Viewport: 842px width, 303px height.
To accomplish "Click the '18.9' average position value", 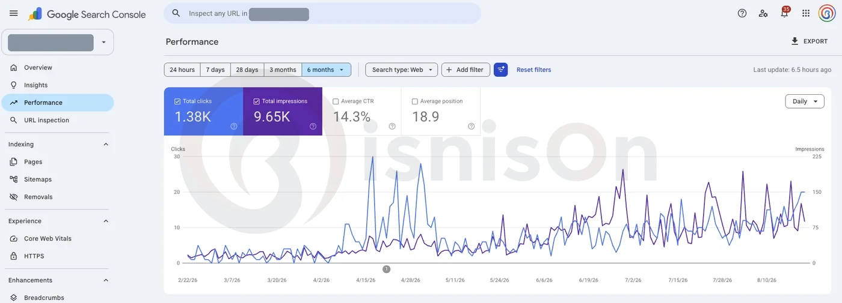I will [x=426, y=116].
